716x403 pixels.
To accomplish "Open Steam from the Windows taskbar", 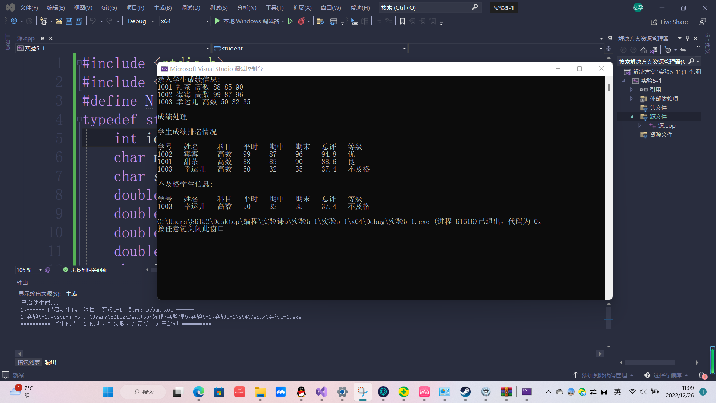I will coord(465,392).
